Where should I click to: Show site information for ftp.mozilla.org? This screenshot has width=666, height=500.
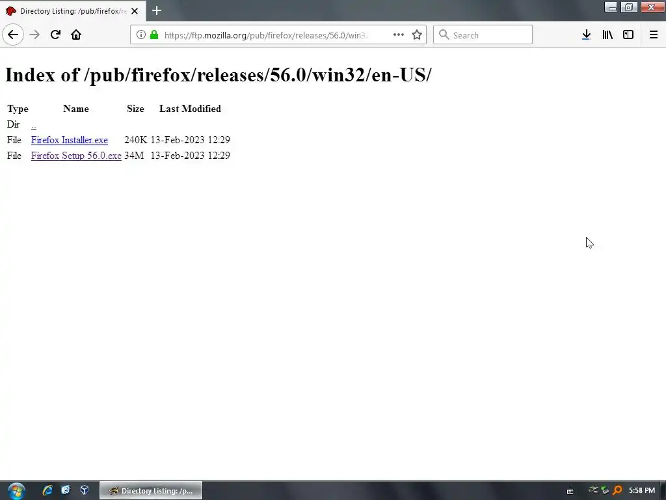[x=141, y=35]
